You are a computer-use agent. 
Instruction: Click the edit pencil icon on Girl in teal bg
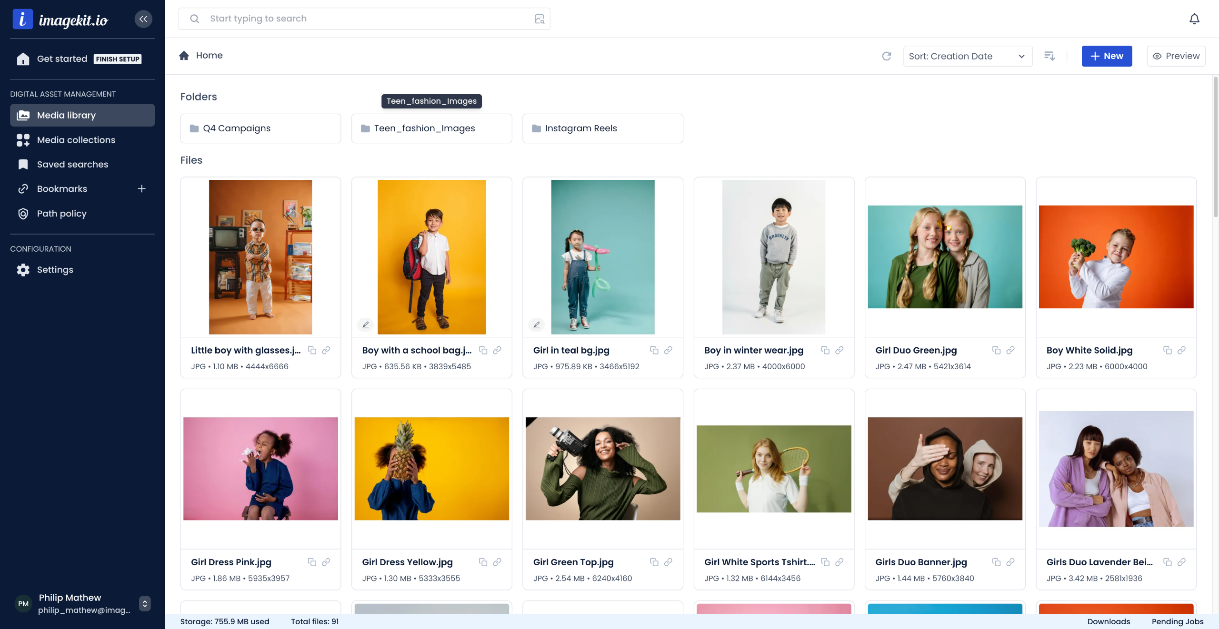[x=537, y=324]
